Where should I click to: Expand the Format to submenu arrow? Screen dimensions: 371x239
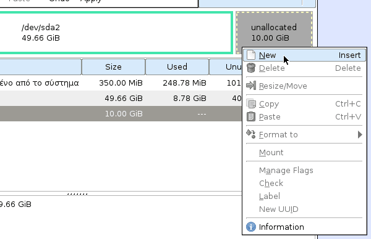(x=360, y=135)
